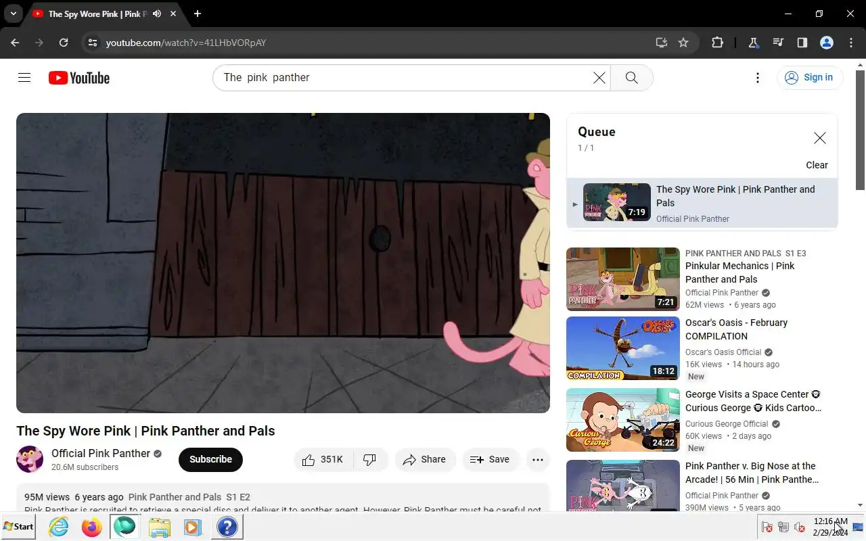Open Oscar's Oasis February Compilation thumbnail

[623, 348]
